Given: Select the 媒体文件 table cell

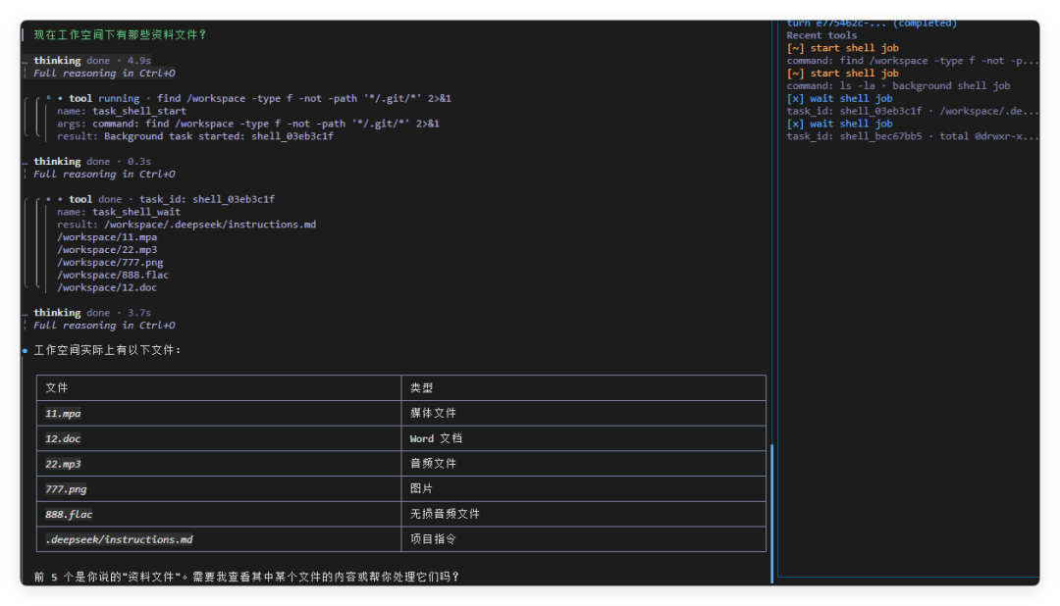Looking at the screenshot, I should tap(583, 414).
